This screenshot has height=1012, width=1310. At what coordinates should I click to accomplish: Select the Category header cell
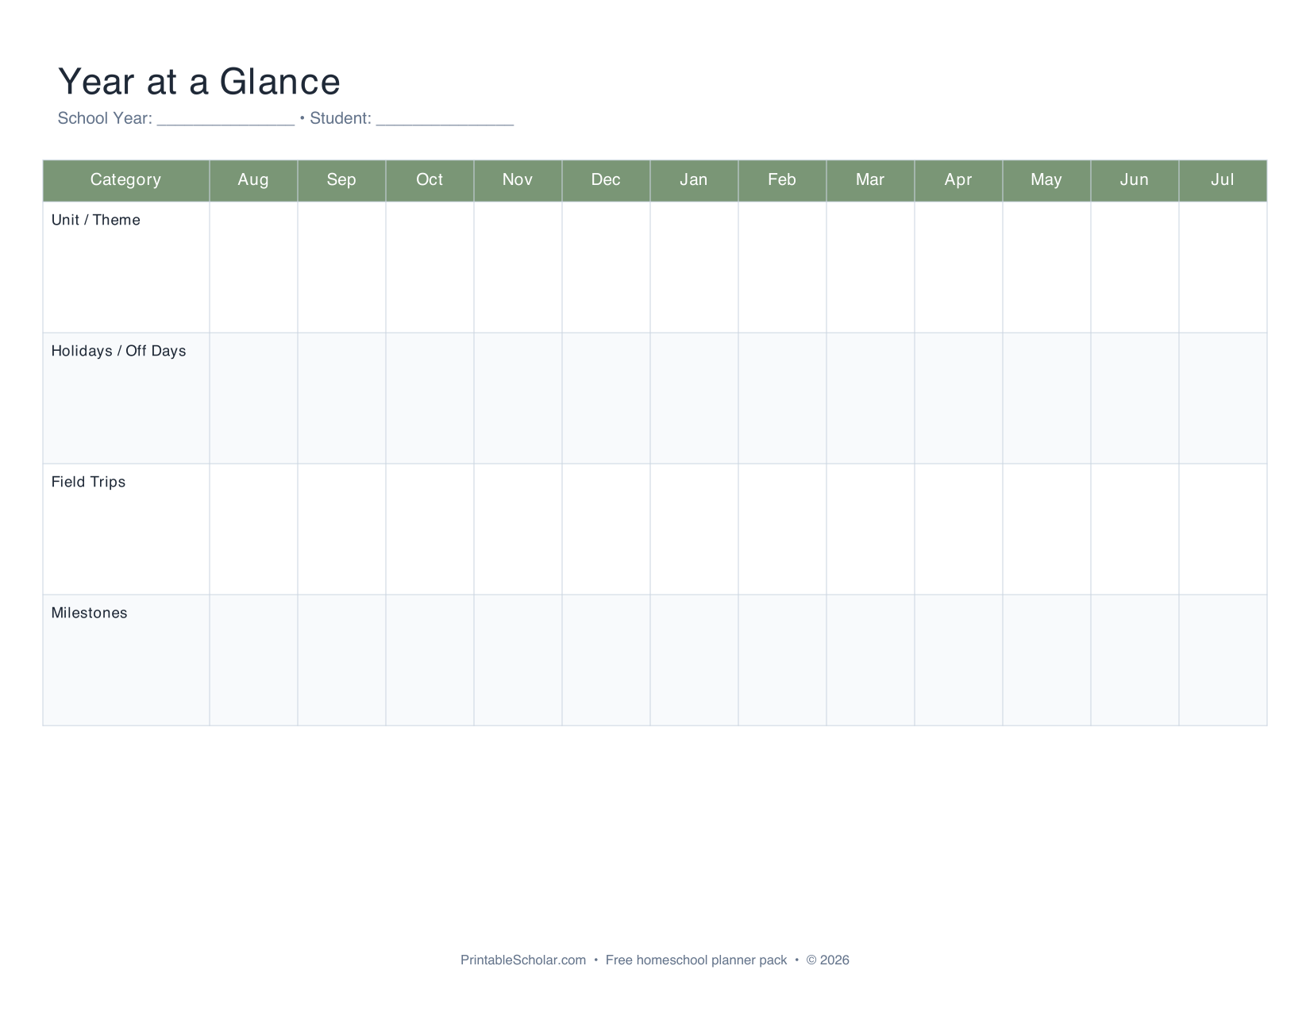coord(125,180)
